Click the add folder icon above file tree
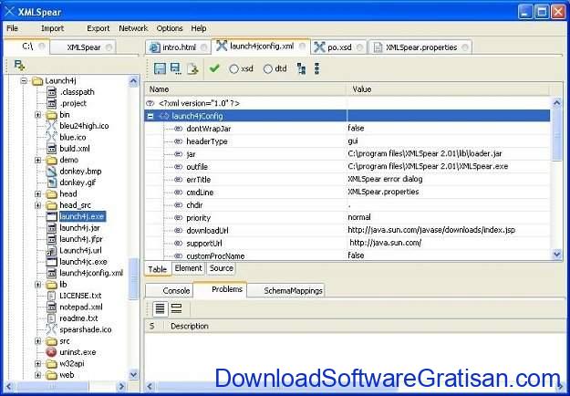Image resolution: width=570 pixels, height=396 pixels. click(x=19, y=66)
